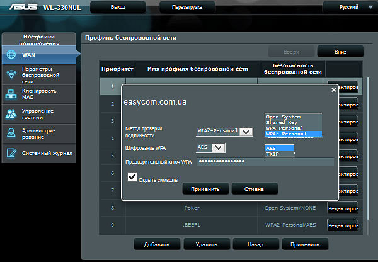Pick TKIP in the encryption list
378x262 pixels.
tap(279, 154)
